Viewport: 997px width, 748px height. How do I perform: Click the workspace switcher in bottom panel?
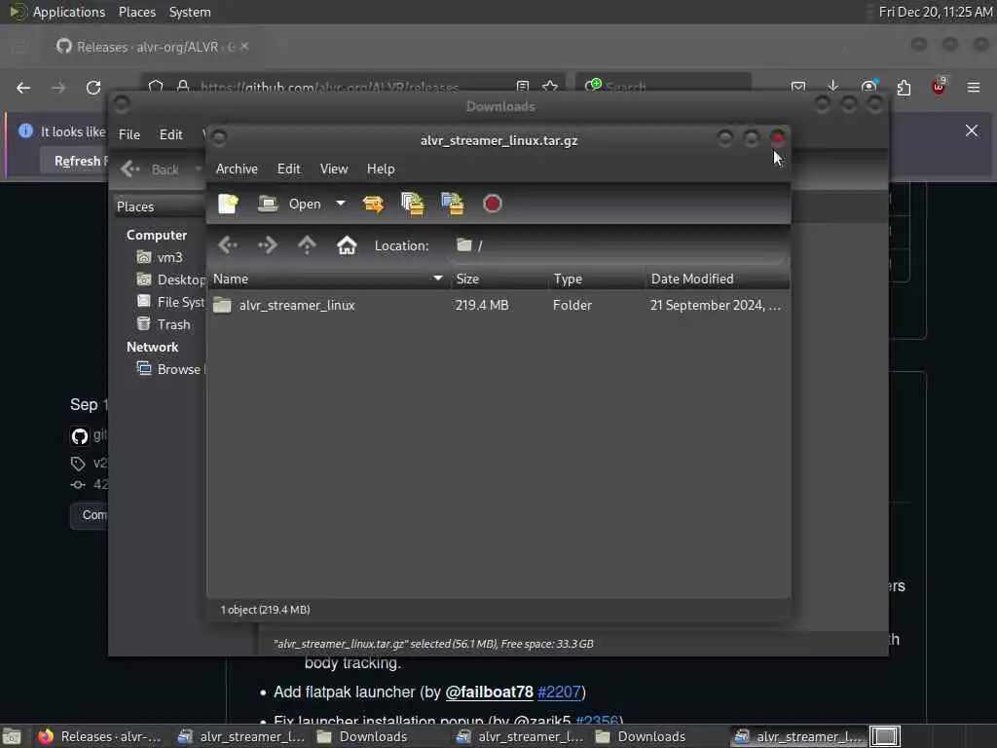point(884,736)
